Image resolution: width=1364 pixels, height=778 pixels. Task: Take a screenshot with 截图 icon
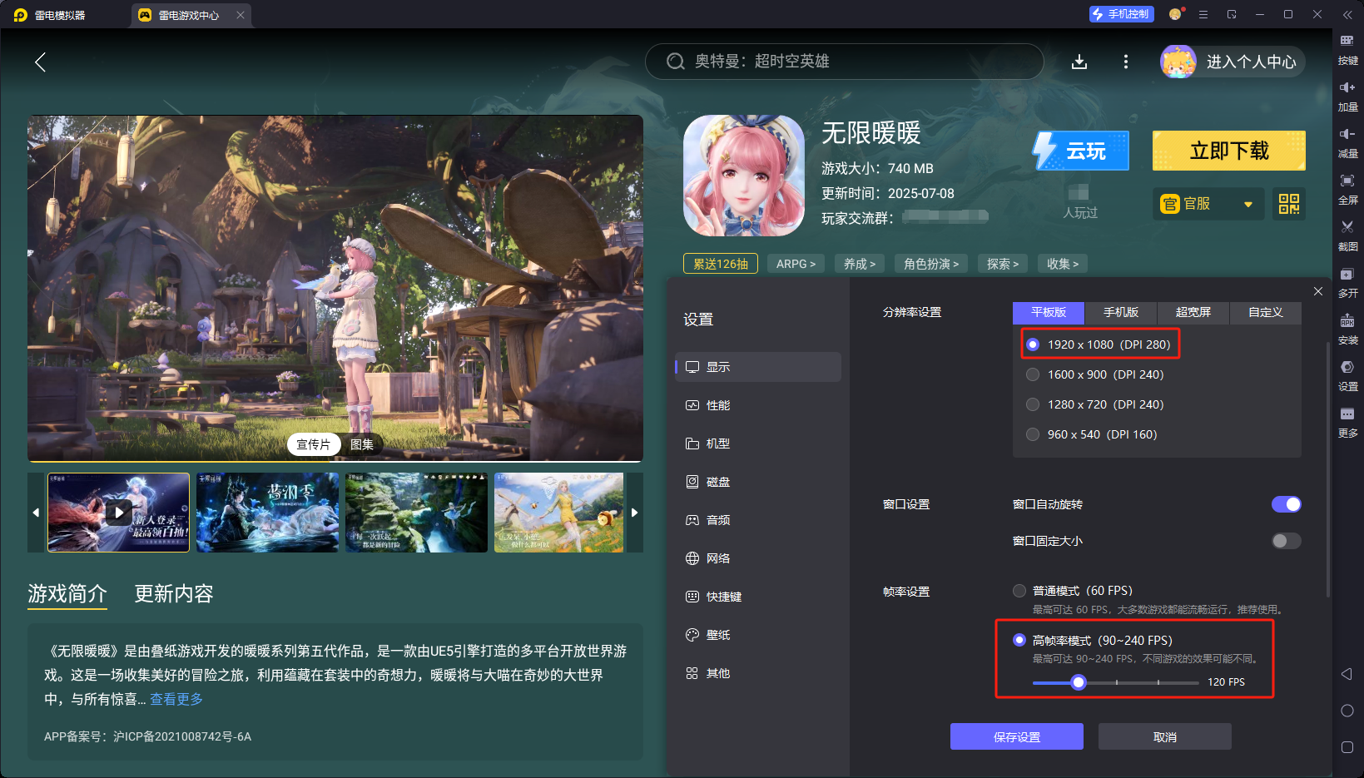1347,236
